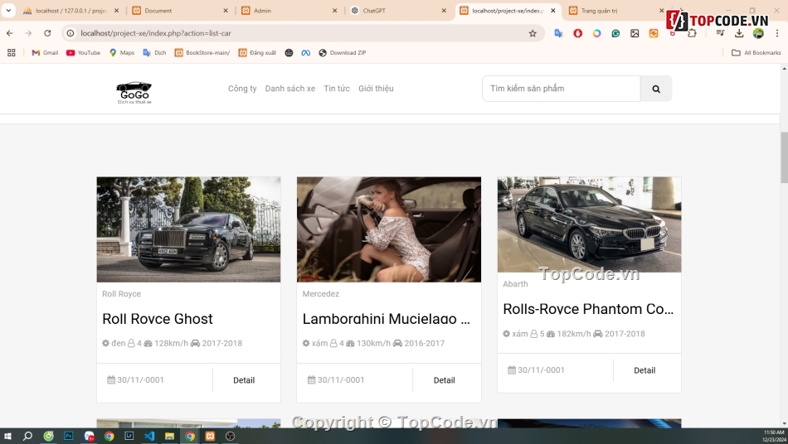
Task: Open XAMPP from the taskbar
Action: (210, 436)
